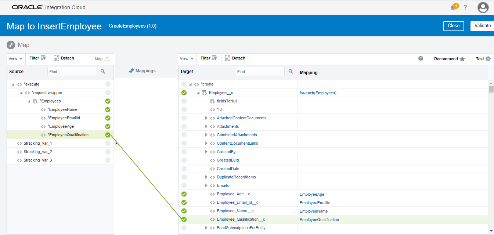Viewport: 494px width, 235px height.
Task: Click for-each(Employees) mapping expression
Action: [318, 93]
